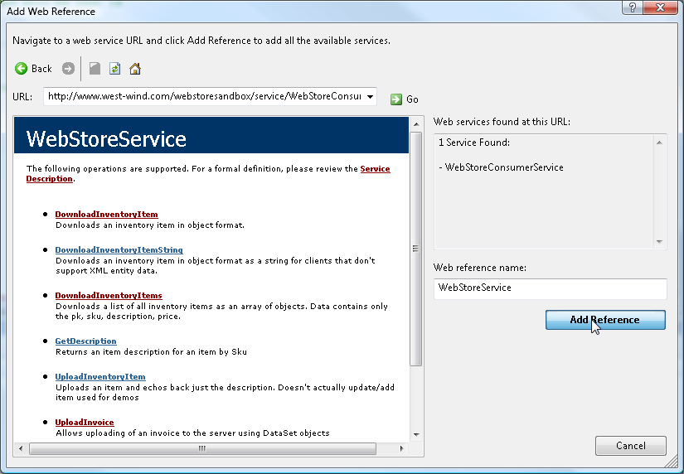Viewport: 684px width, 474px height.
Task: Click services list scroll-up arrow
Action: 659,143
